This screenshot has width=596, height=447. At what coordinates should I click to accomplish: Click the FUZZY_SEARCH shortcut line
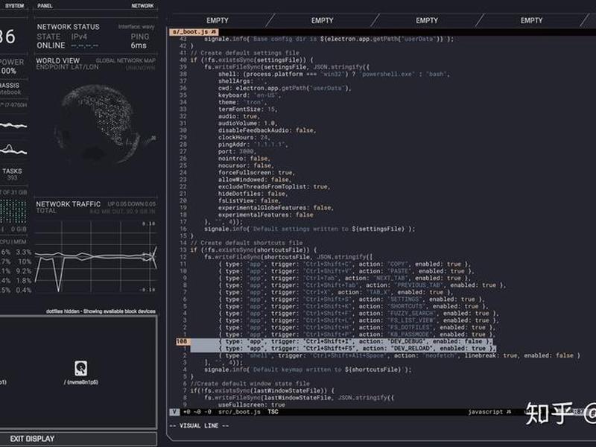click(x=358, y=313)
